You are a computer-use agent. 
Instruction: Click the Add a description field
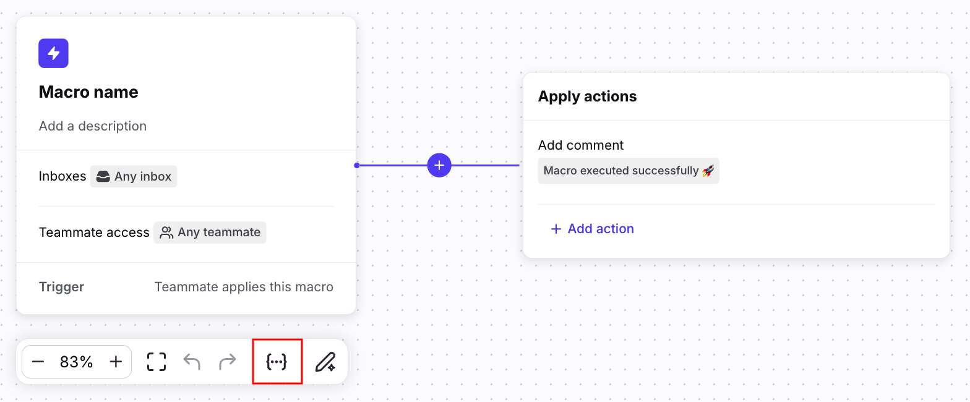point(93,126)
